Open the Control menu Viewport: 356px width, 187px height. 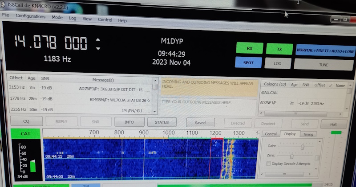point(105,19)
